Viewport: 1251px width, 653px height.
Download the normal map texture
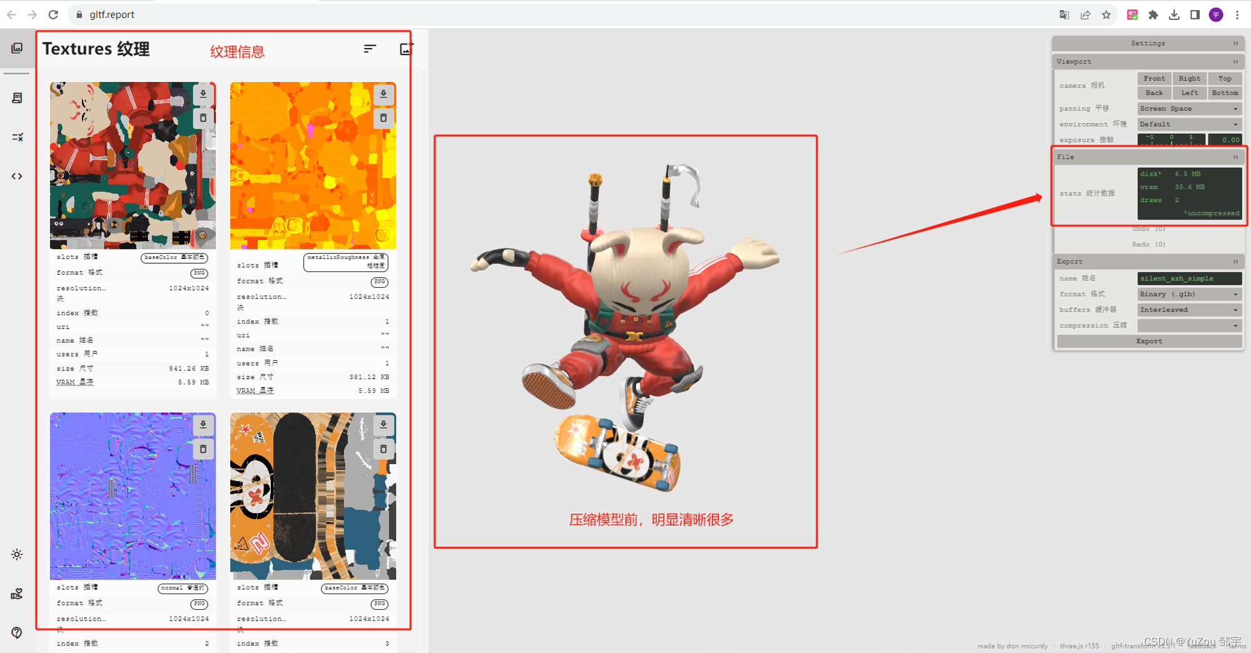(x=203, y=425)
